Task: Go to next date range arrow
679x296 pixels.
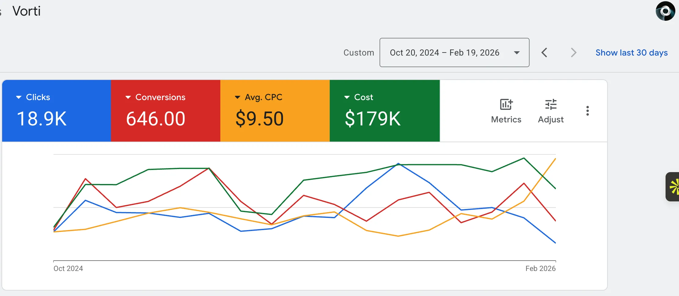Action: pyautogui.click(x=574, y=52)
